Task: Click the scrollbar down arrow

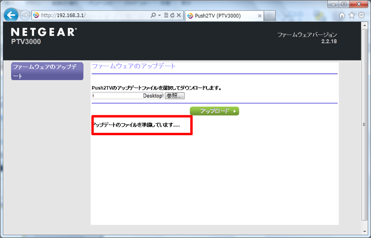Action: click(x=364, y=231)
